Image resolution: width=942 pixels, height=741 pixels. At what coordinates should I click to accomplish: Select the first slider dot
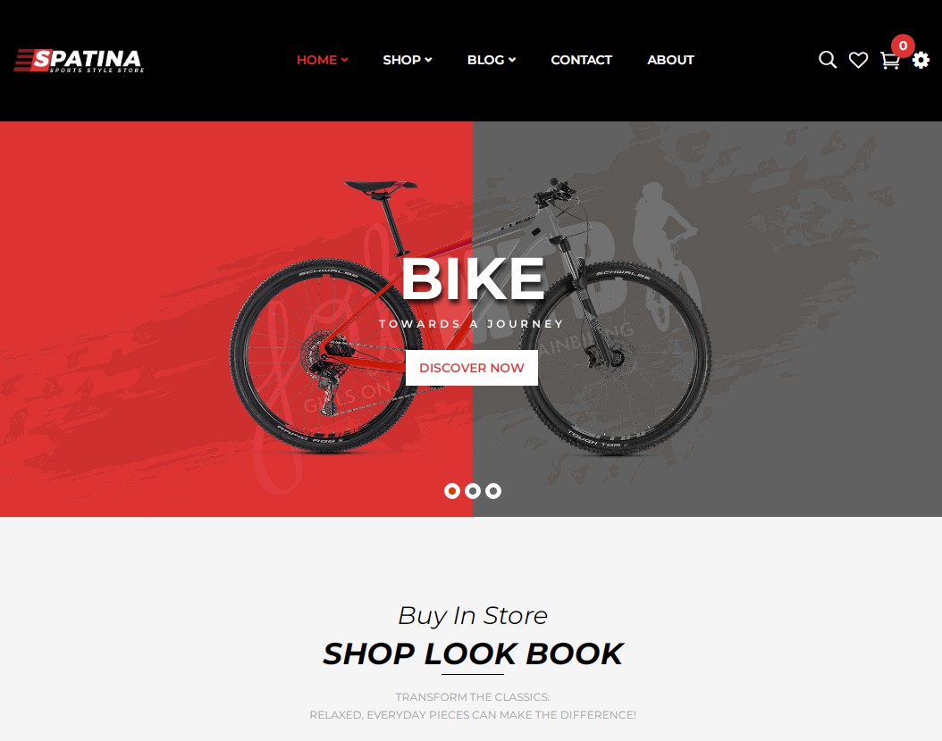451,491
